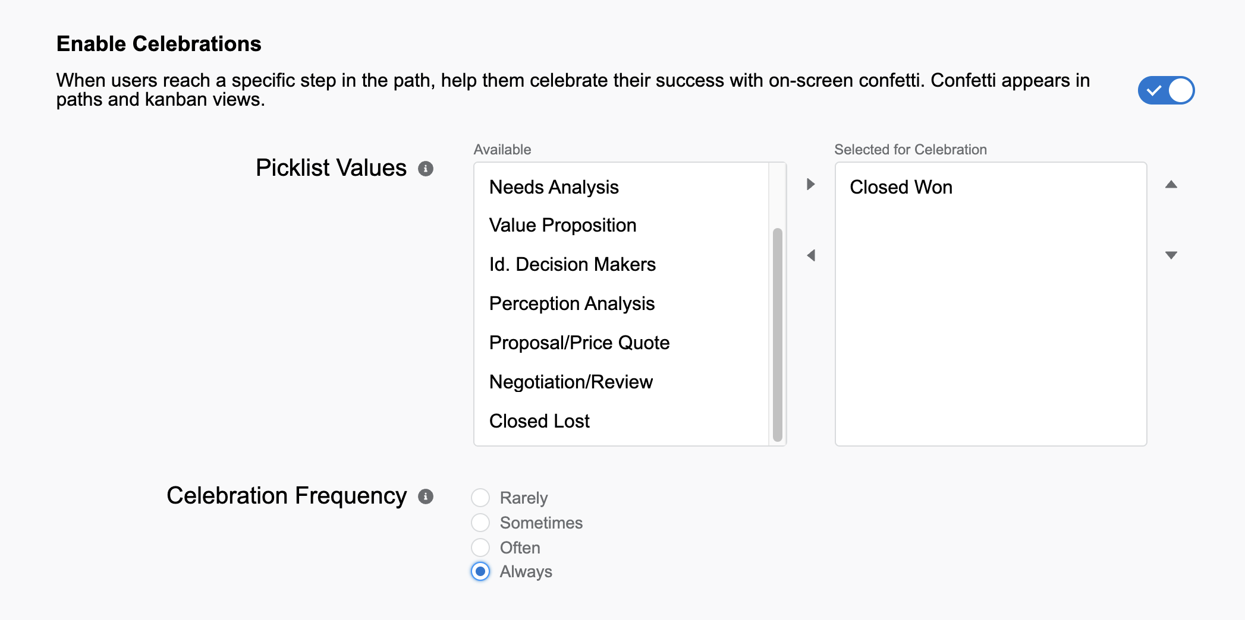Pick Id. Decision Makers in the Available list

[572, 264]
